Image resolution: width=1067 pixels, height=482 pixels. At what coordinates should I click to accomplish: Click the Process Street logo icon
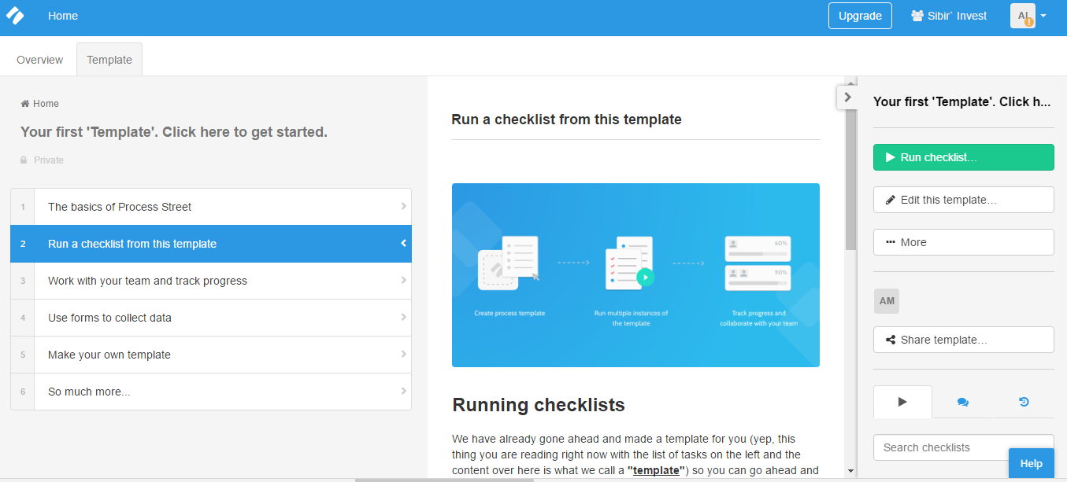coord(15,16)
